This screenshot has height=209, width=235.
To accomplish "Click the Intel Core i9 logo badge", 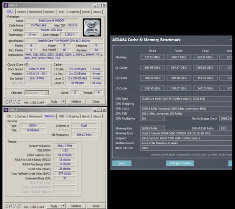I will tap(92, 27).
